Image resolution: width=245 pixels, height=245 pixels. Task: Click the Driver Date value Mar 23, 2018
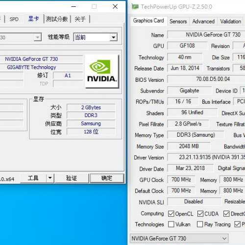(190, 168)
